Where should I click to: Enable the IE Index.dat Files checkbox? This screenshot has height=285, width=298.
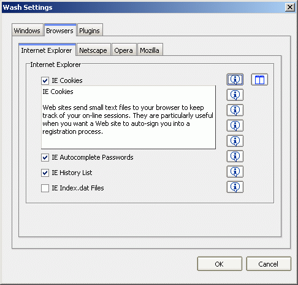[45, 188]
